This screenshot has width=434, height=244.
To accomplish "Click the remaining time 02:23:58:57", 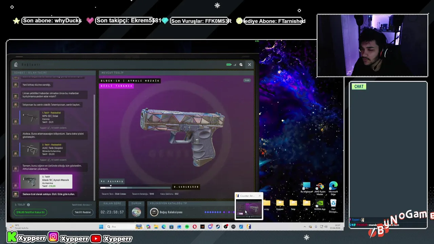I will [112, 212].
